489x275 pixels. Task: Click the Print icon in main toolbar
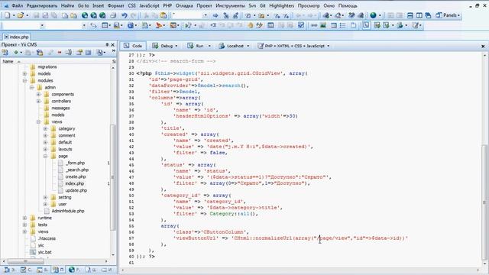pos(113,15)
